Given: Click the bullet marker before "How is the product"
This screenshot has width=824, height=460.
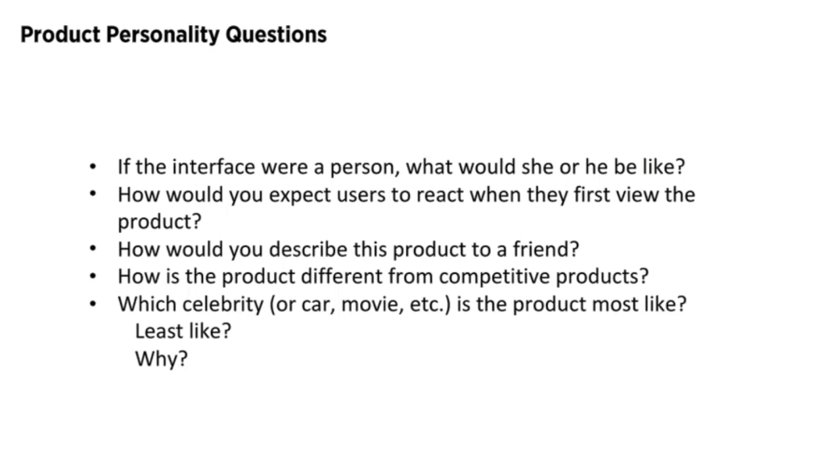Looking at the screenshot, I should point(94,278).
